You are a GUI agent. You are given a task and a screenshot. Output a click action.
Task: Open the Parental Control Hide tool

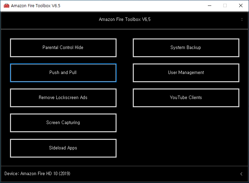63,48
